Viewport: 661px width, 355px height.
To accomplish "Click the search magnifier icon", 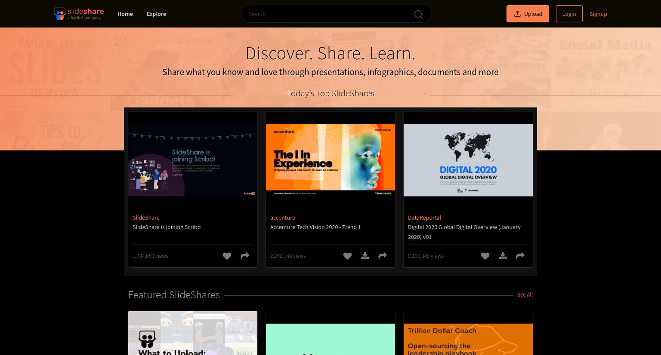I will (418, 14).
